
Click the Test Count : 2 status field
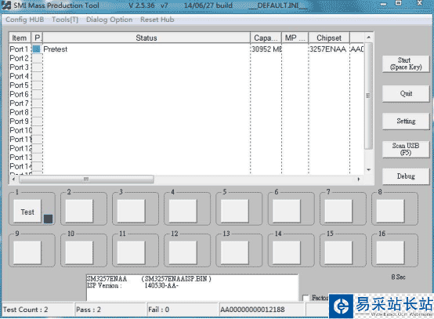coord(38,310)
